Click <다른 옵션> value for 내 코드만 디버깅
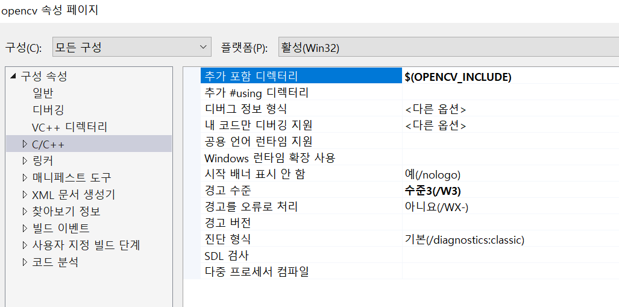 click(x=511, y=125)
